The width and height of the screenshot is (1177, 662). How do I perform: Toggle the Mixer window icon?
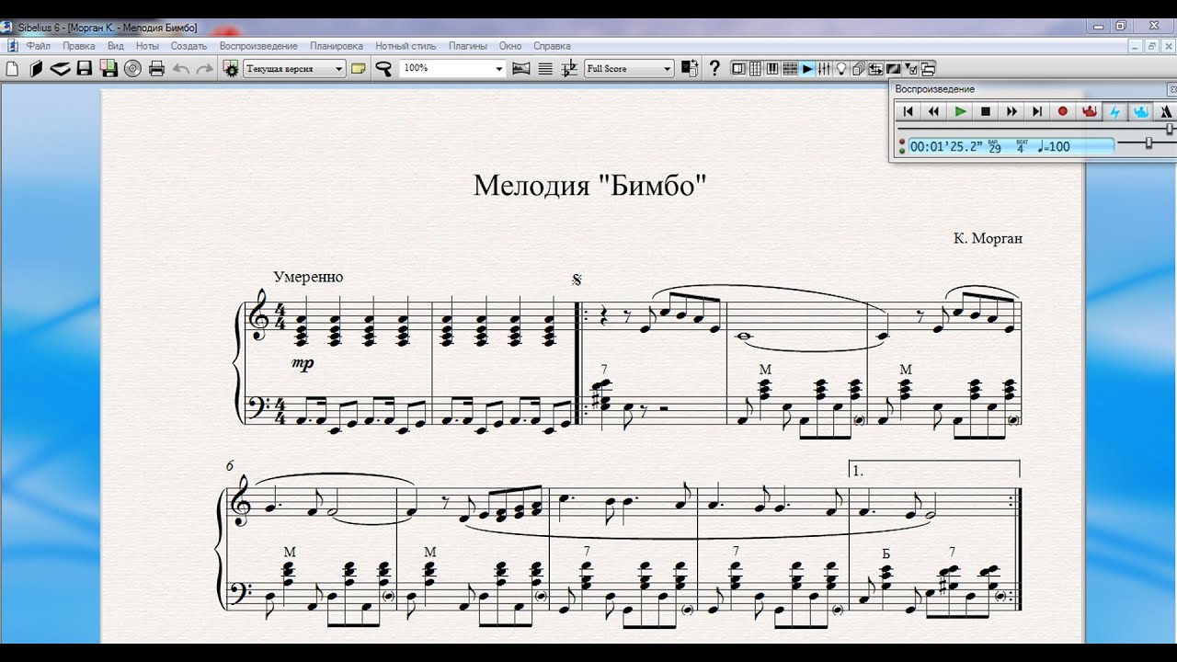click(824, 68)
